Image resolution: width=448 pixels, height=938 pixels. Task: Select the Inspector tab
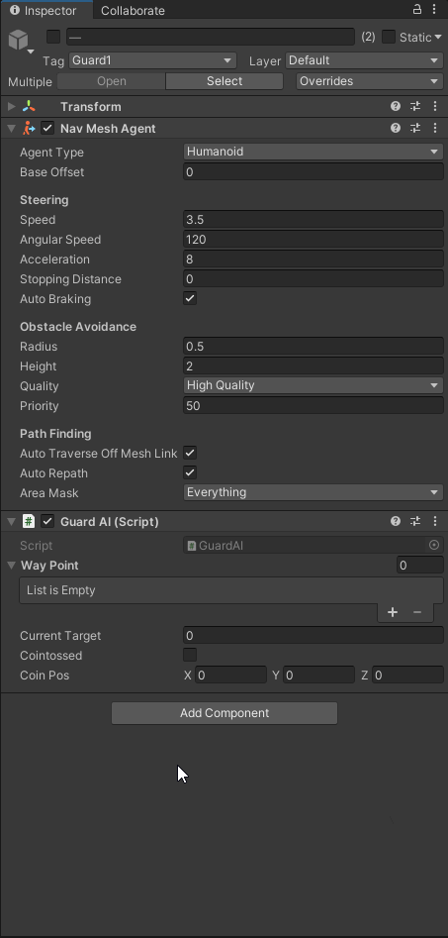point(46,10)
